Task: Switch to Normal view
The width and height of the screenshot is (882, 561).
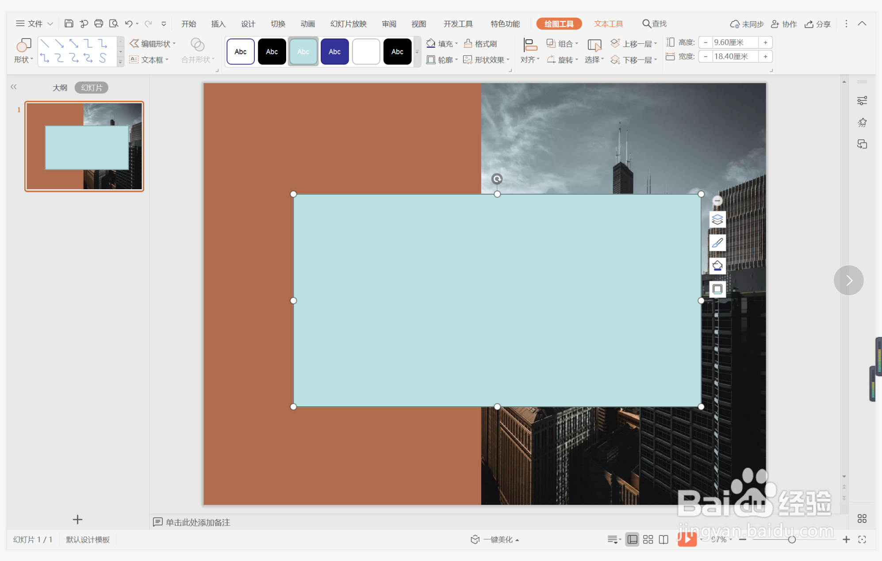Action: pyautogui.click(x=633, y=539)
